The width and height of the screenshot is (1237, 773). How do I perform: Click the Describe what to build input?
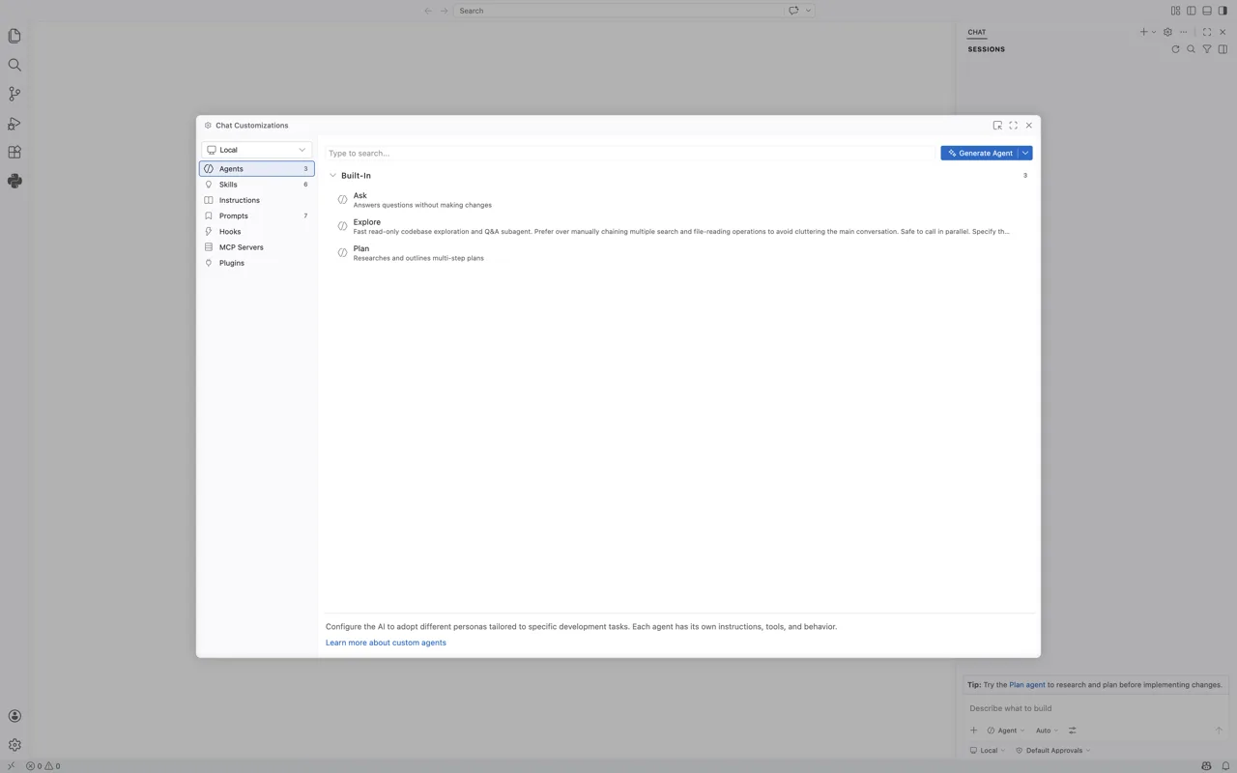coord(1096,708)
